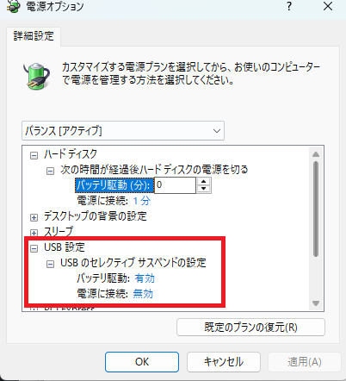The height and width of the screenshot is (381, 346).
Task: Open the バランス [アクティブ] plan dropdown
Action: pos(123,131)
